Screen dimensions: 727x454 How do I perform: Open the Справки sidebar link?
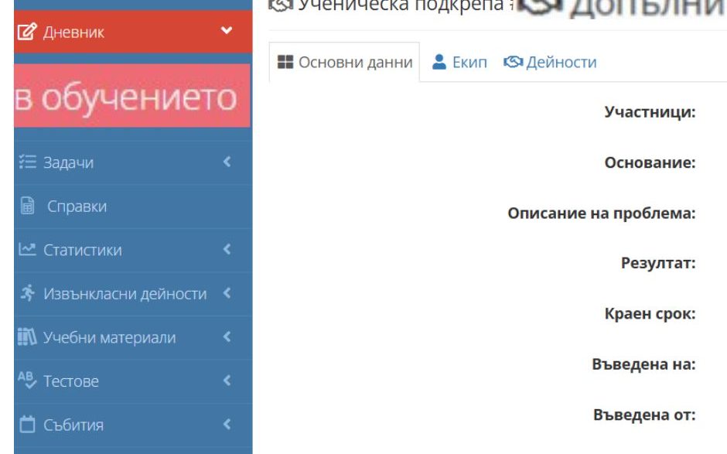coord(77,207)
